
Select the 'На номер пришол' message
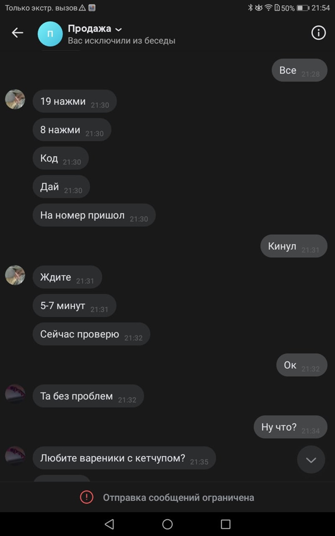pos(94,215)
